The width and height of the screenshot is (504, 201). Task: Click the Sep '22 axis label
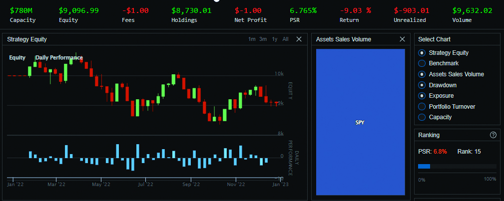[x=191, y=185]
